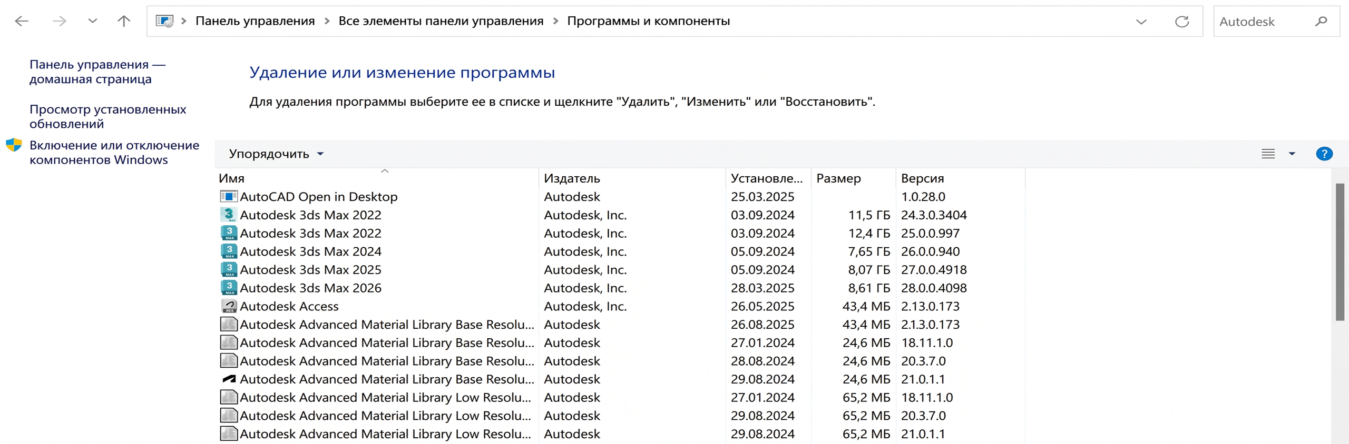1349x444 pixels.
Task: Click Base Resolution library icon dated 27.01.2024
Action: tap(229, 342)
